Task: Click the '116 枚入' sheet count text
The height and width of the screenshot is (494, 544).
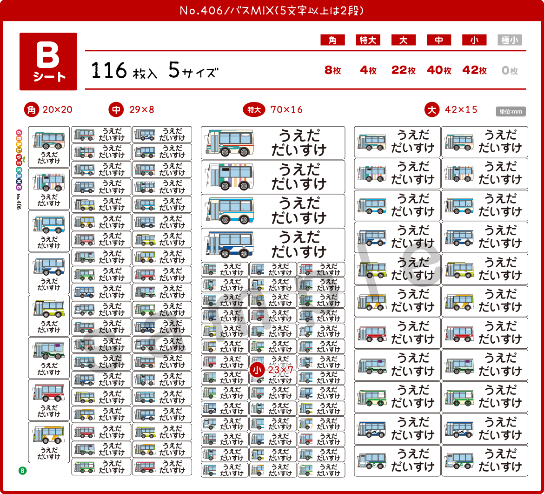Action: click(x=124, y=70)
